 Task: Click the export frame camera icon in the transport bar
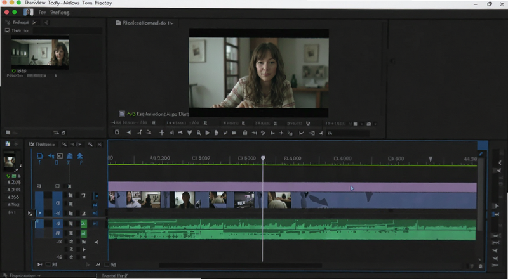coord(245,133)
